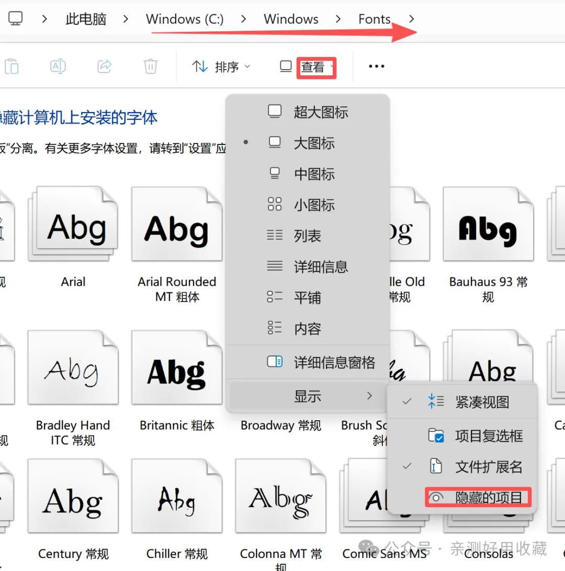The height and width of the screenshot is (571, 565).
Task: Toggle 隐藏的项目 hidden items
Action: (x=478, y=497)
